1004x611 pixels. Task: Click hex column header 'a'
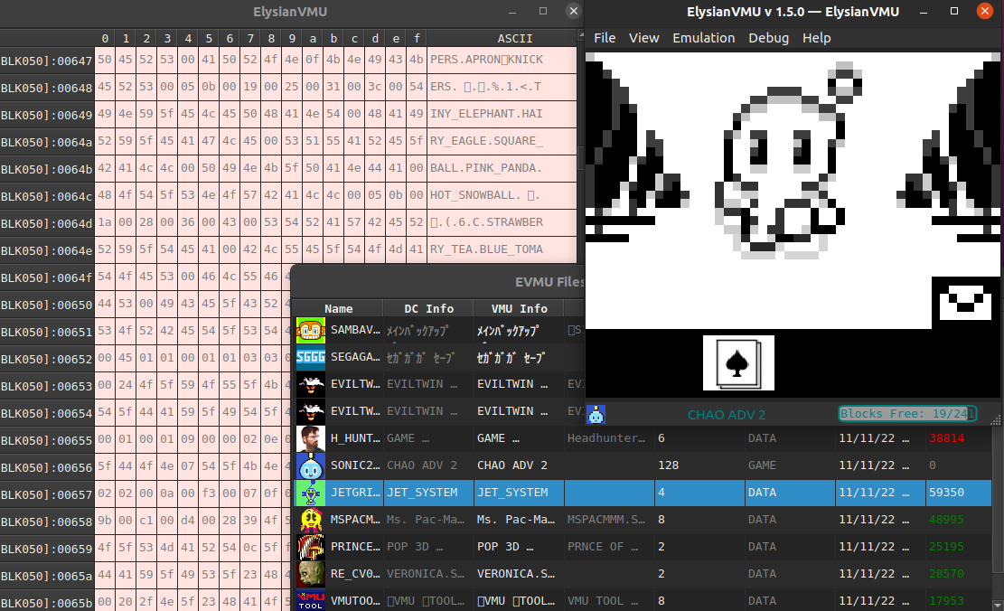point(313,39)
